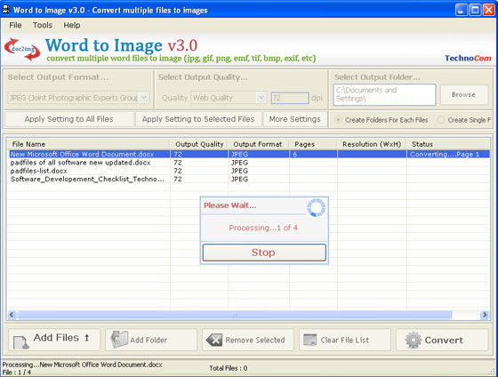The height and width of the screenshot is (377, 498).
Task: Click the doc2img logo icon
Action: tap(22, 49)
